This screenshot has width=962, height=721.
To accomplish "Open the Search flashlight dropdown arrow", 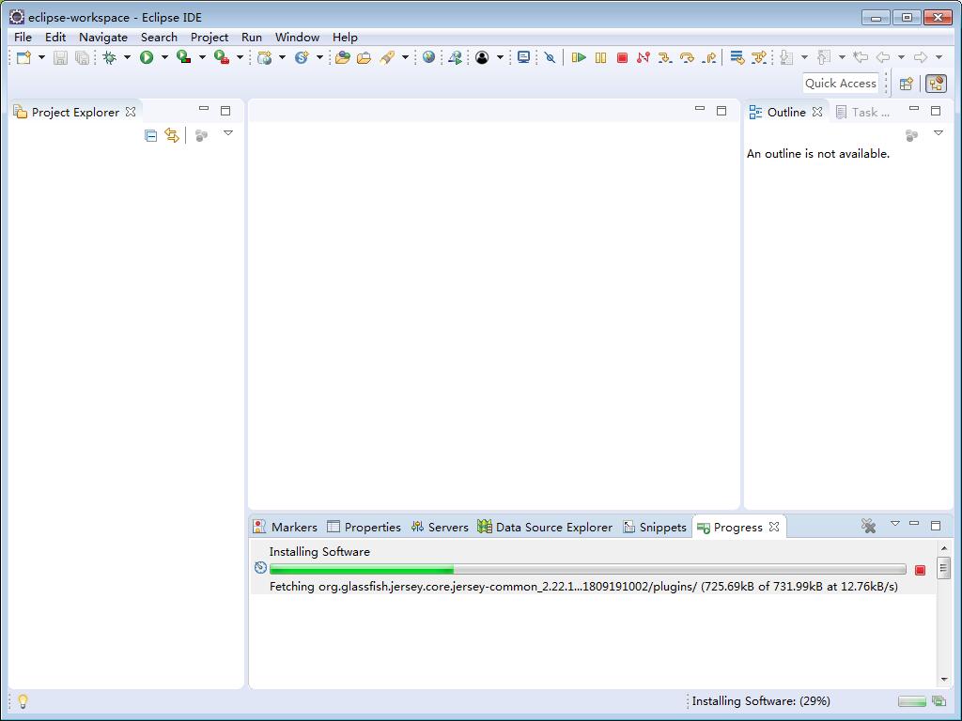I will click(x=405, y=57).
